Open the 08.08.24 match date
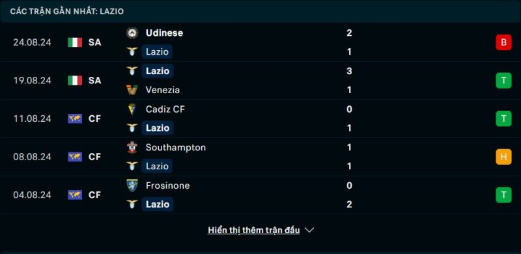This screenshot has height=254, width=521. pyautogui.click(x=32, y=156)
